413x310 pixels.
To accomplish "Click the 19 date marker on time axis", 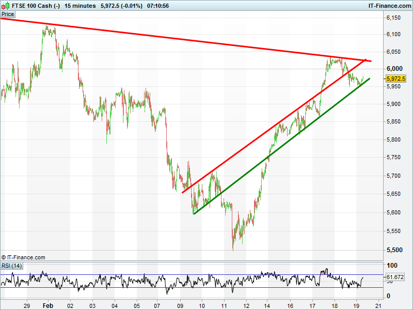I will pos(356,305).
